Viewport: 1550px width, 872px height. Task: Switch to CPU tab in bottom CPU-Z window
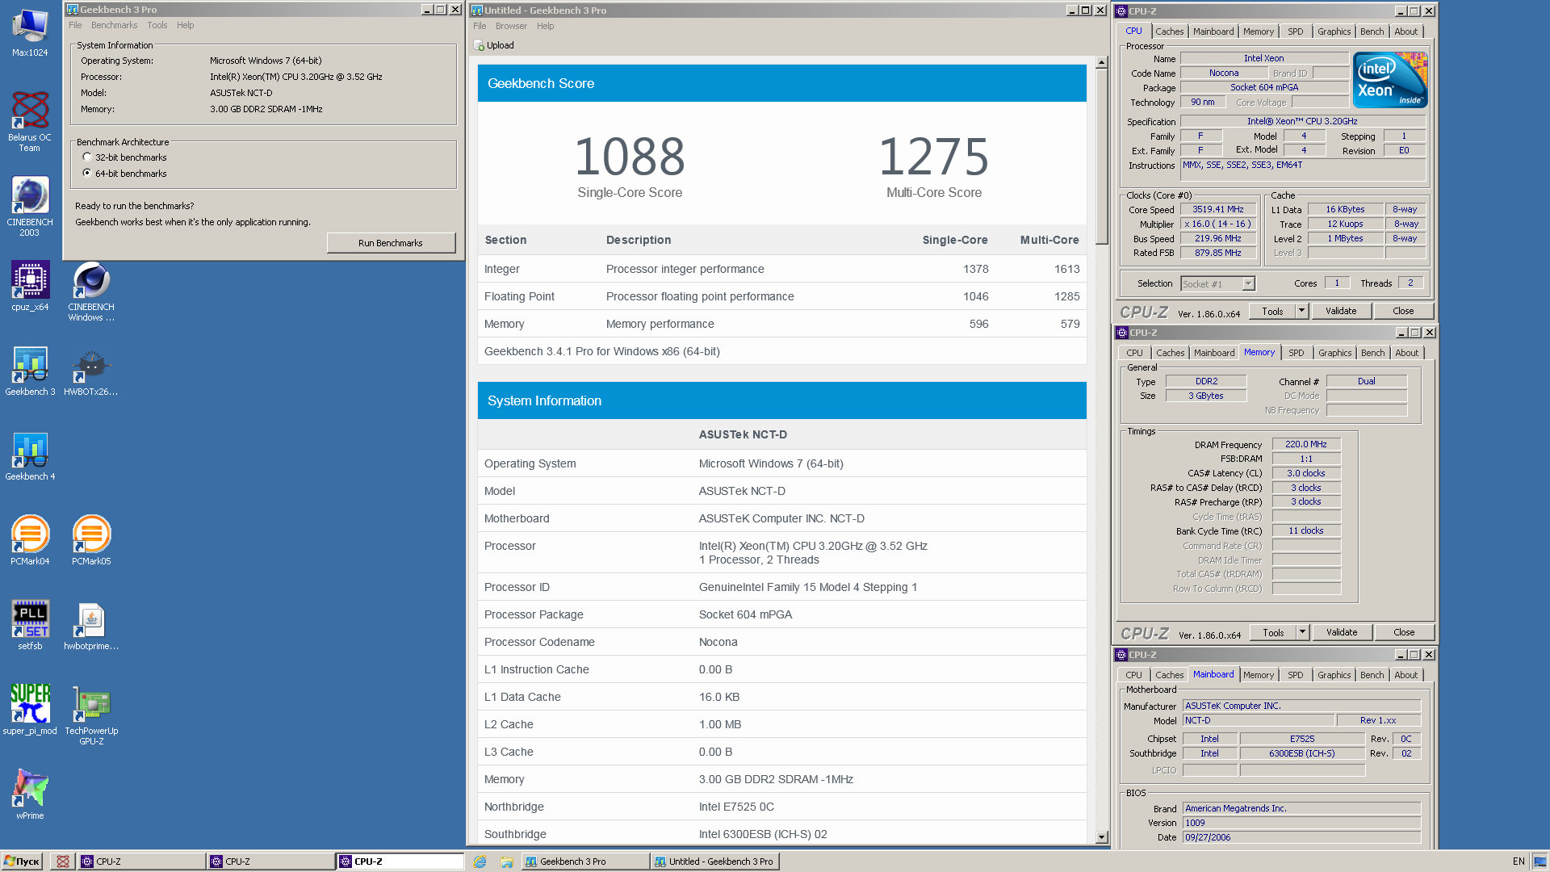click(x=1133, y=675)
